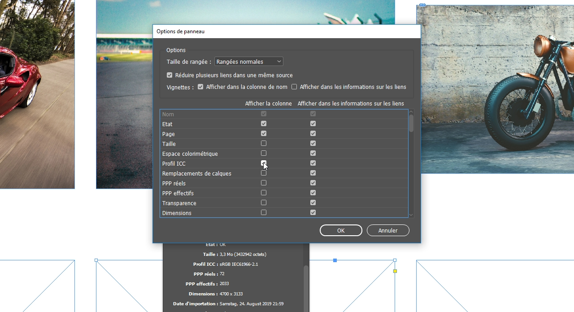This screenshot has width=574, height=312.
Task: Open the Taille de rangée dropdown
Action: click(249, 62)
